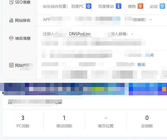Click the SEO信息 document icon
167x140 pixels.
coord(11,2)
